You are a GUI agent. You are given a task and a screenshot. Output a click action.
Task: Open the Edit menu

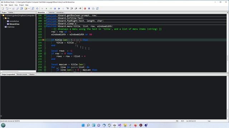[x=6, y=5]
